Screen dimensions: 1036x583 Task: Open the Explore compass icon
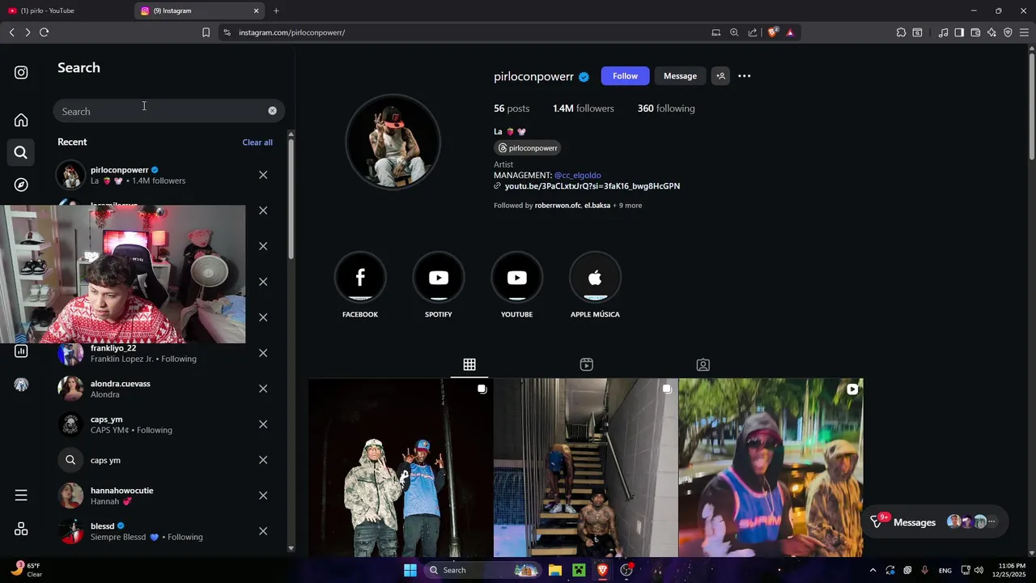coord(21,185)
